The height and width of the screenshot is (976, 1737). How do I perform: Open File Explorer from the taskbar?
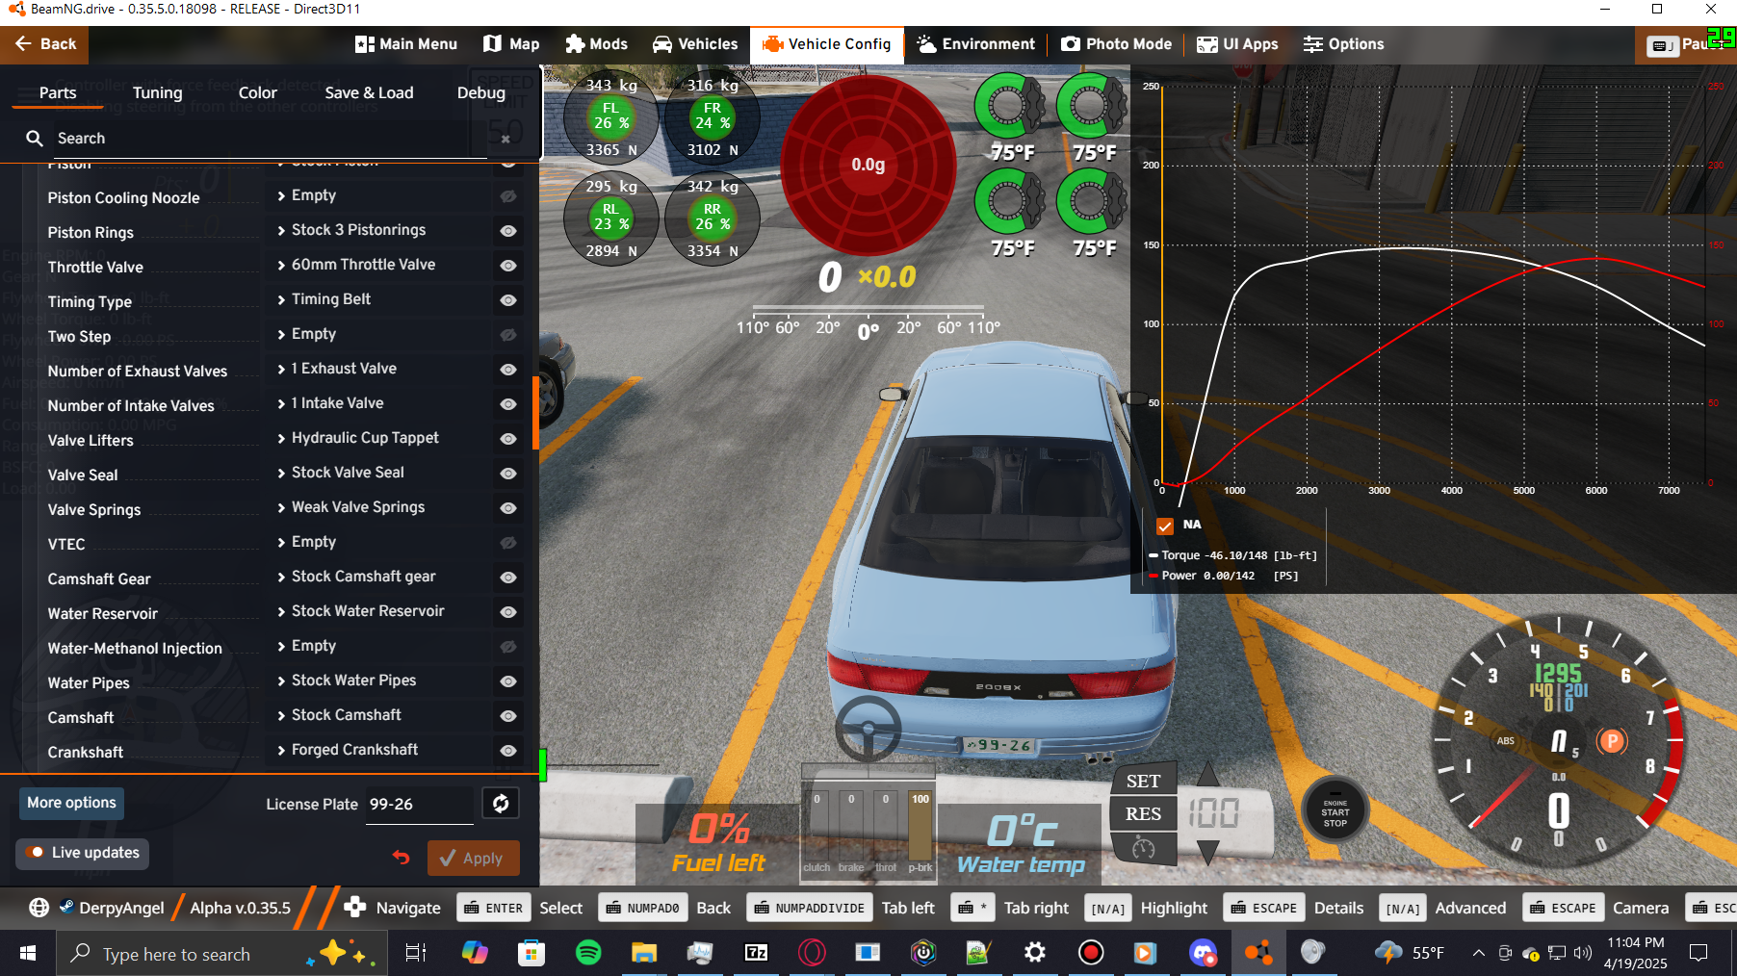click(644, 953)
